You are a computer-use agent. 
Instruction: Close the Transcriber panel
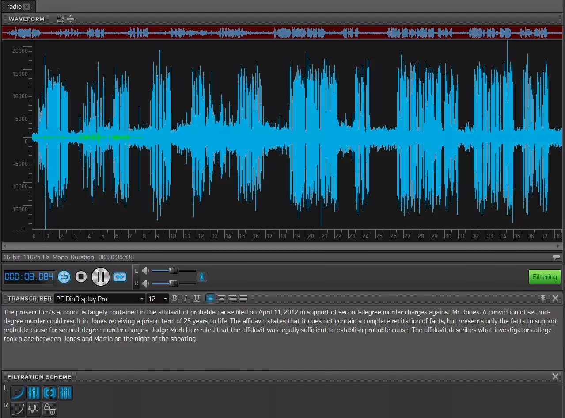point(555,298)
